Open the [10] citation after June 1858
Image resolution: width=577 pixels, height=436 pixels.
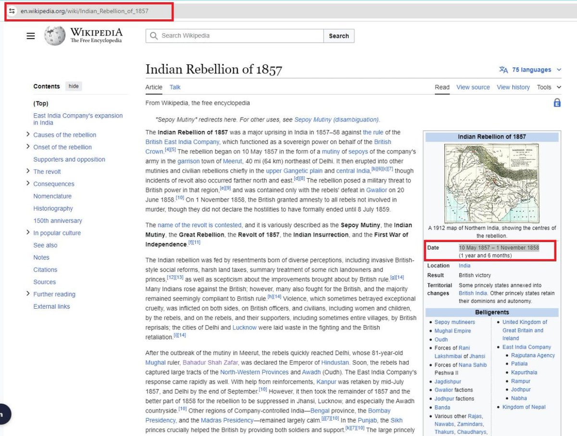pos(180,198)
